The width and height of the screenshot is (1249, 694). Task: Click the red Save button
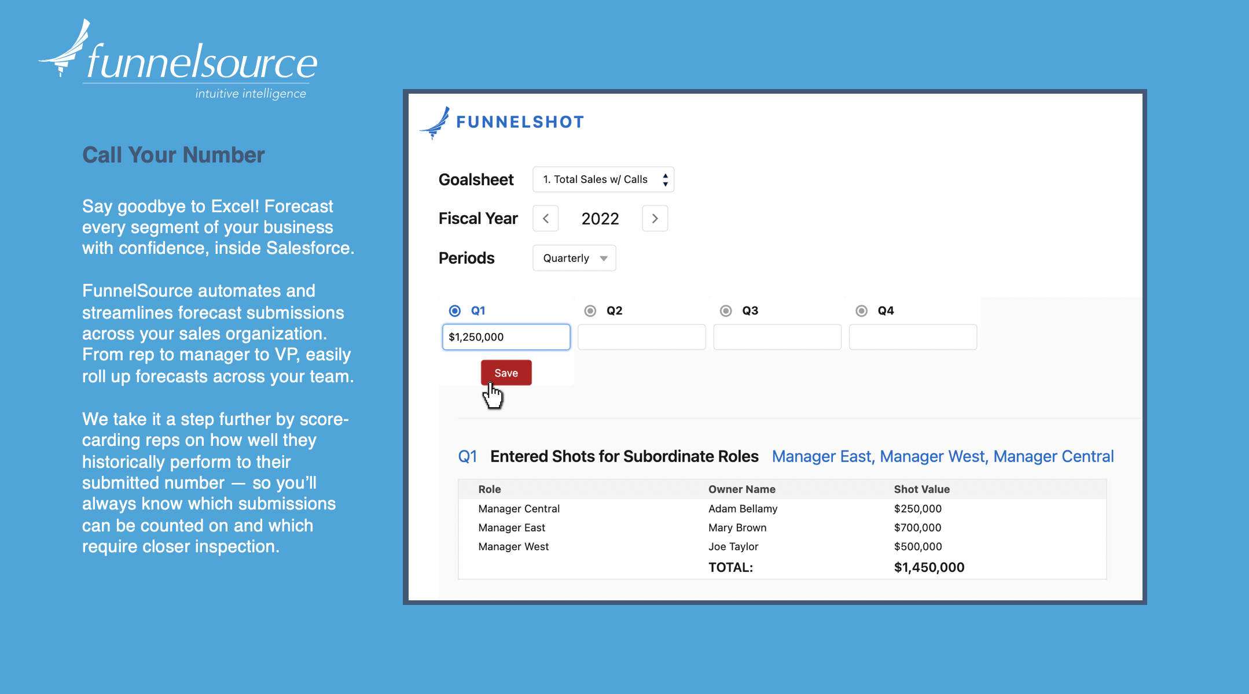click(x=506, y=373)
